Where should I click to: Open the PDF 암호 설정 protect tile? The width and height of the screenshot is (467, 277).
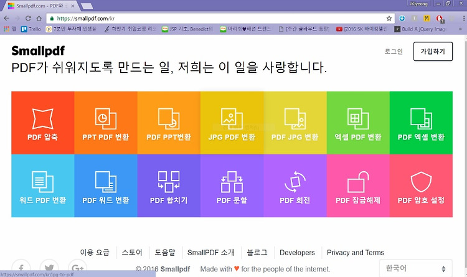(421, 185)
